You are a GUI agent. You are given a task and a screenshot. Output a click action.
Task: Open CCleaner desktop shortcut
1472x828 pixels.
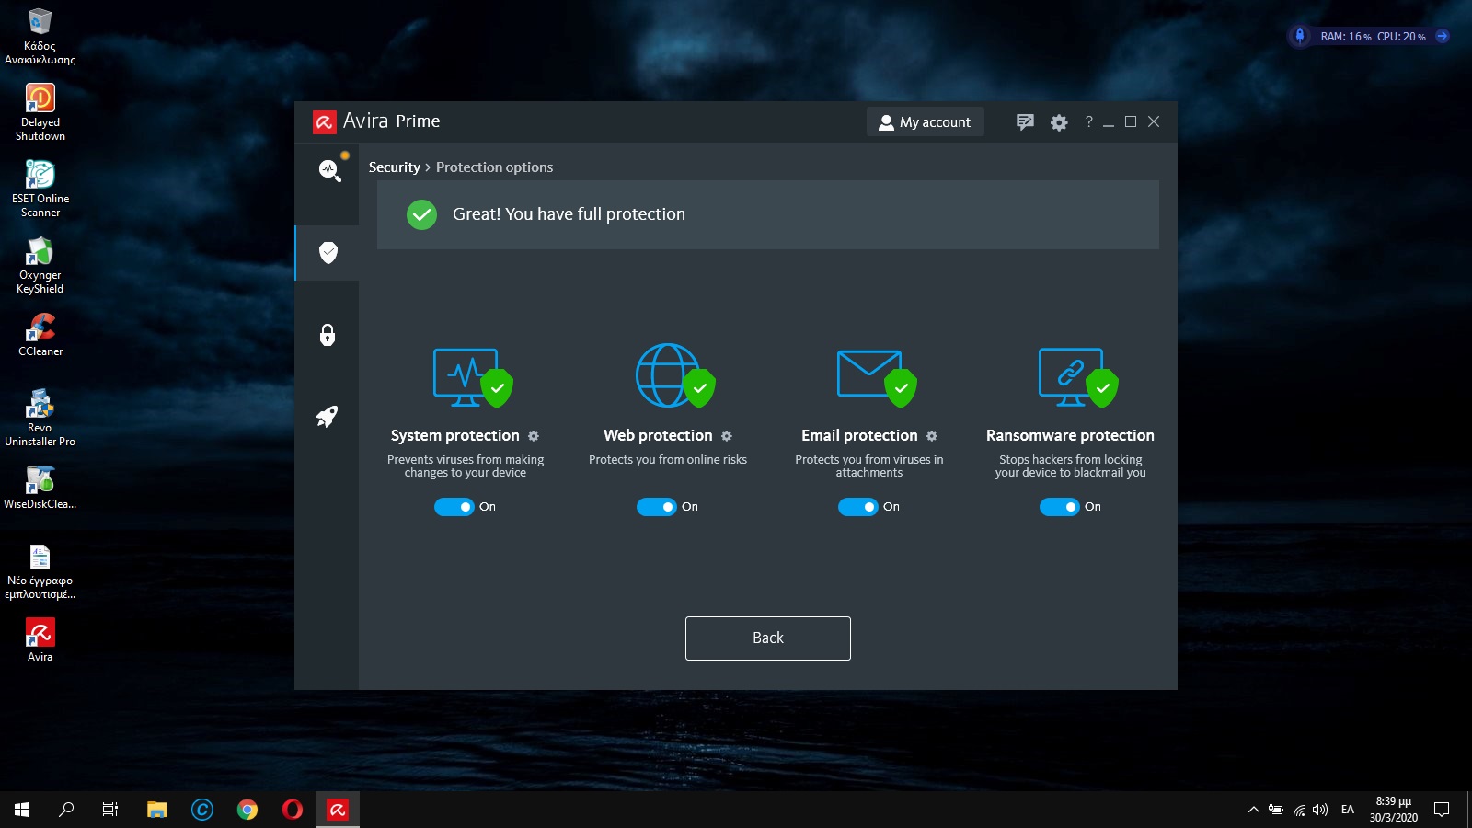(40, 335)
